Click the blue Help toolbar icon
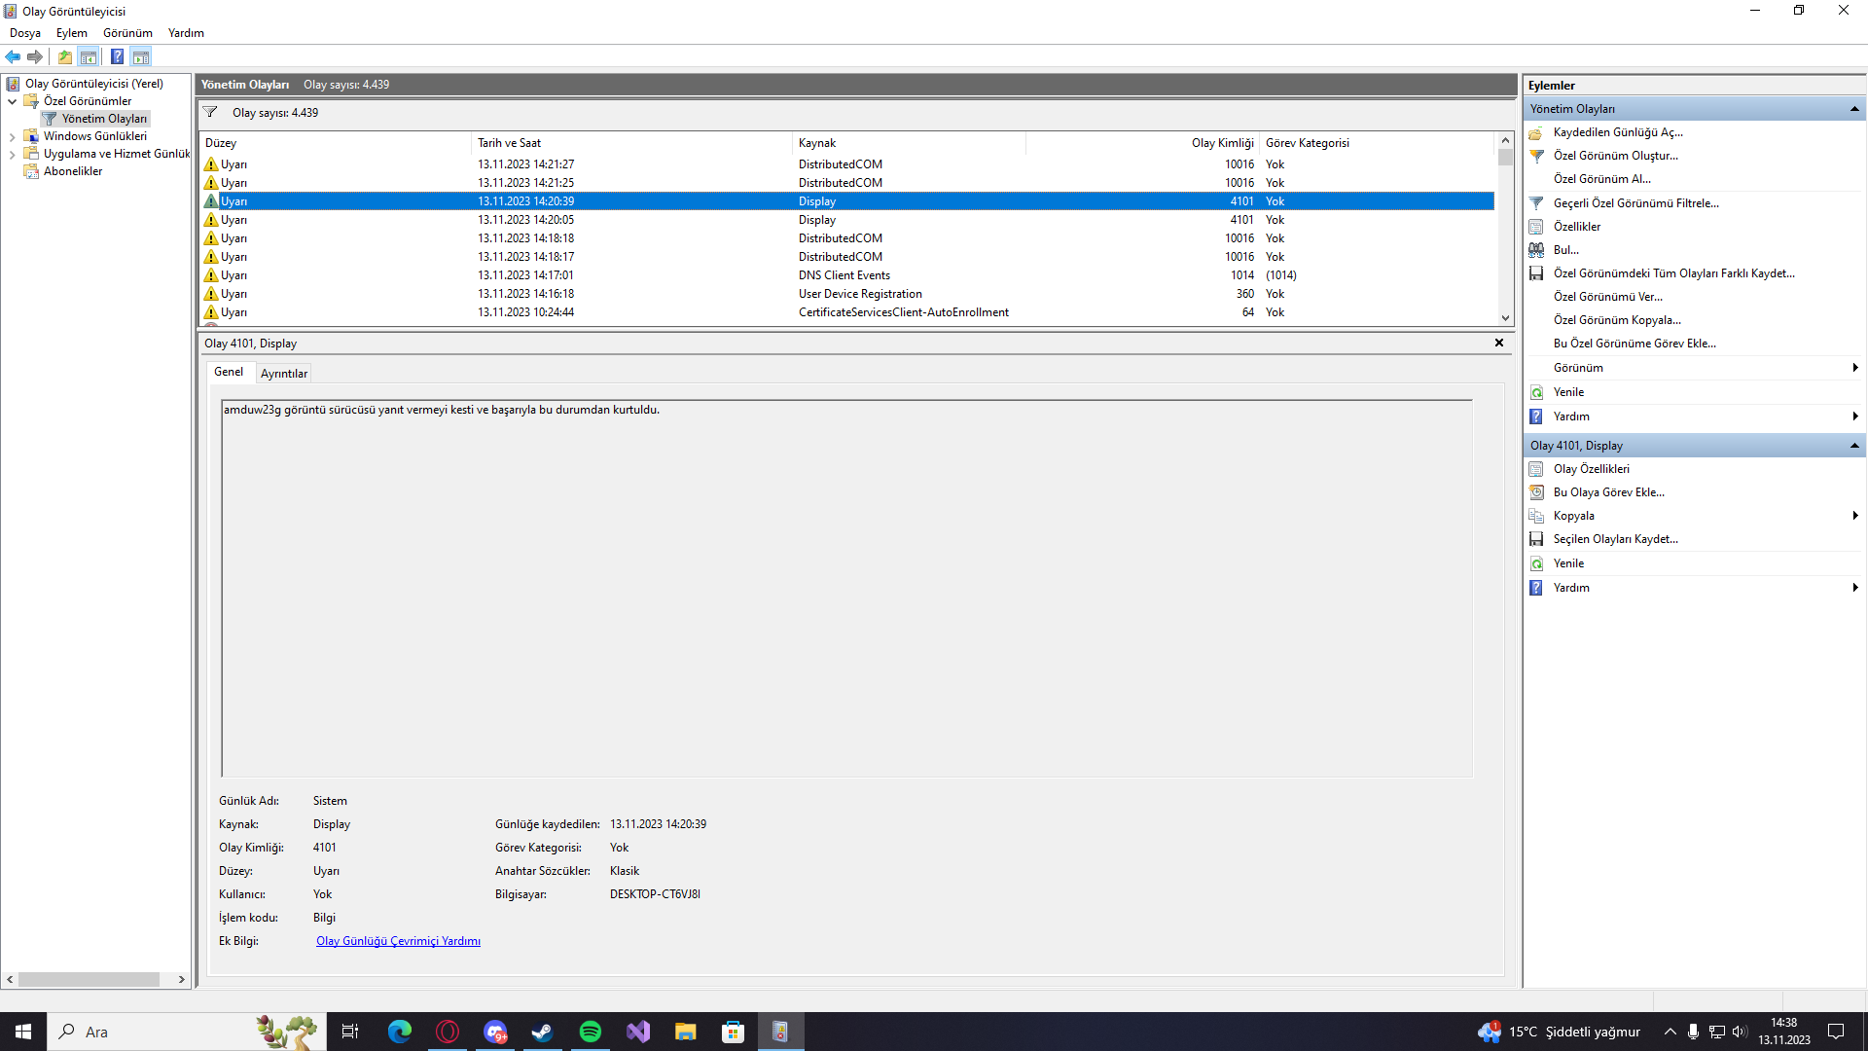This screenshot has width=1868, height=1051. click(117, 56)
